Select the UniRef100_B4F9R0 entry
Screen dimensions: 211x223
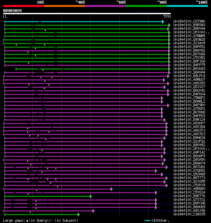189,105
